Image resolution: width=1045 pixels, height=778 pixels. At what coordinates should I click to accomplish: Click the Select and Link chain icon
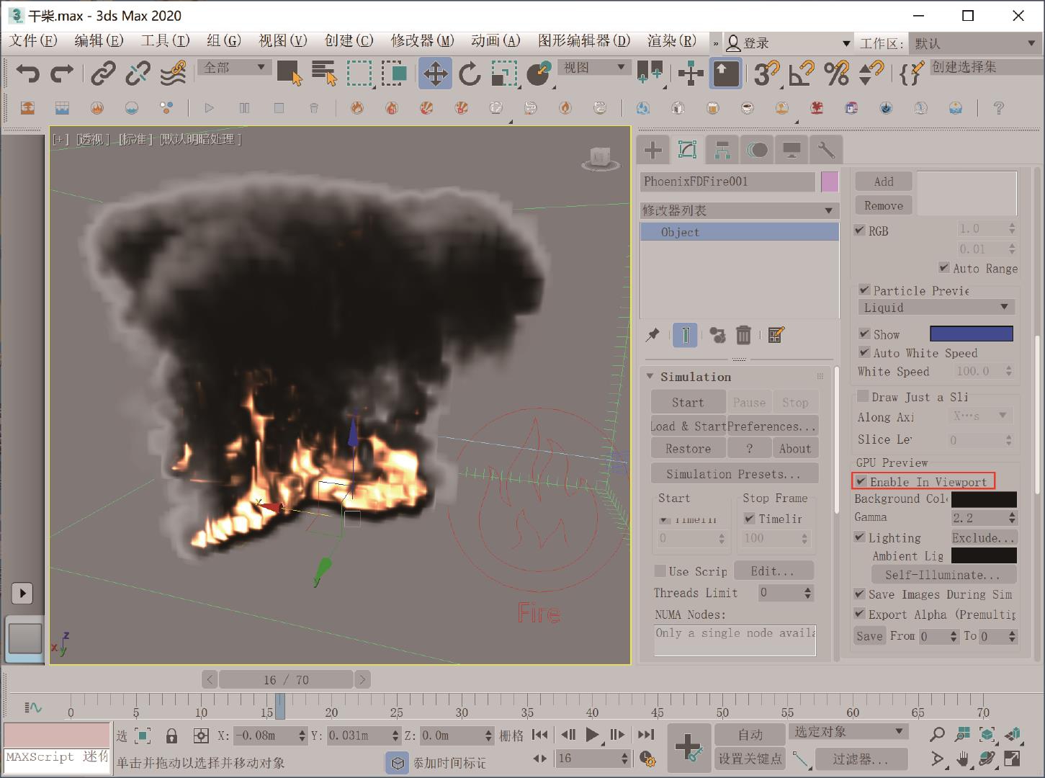point(103,73)
